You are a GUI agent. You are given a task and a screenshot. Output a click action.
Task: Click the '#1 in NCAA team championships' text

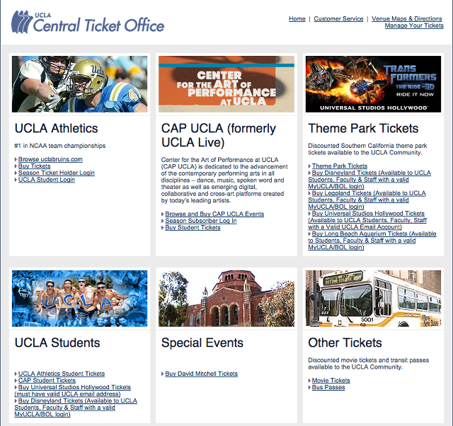(x=59, y=146)
